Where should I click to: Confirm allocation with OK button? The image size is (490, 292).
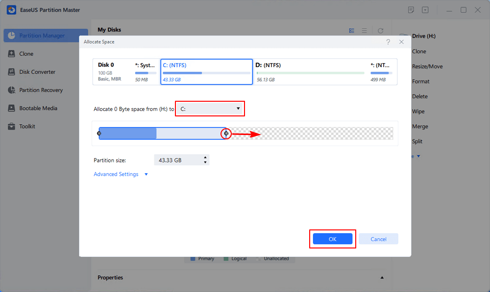[333, 239]
